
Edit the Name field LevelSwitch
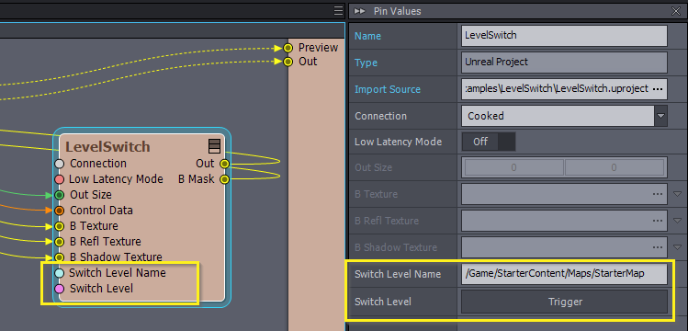(x=564, y=36)
